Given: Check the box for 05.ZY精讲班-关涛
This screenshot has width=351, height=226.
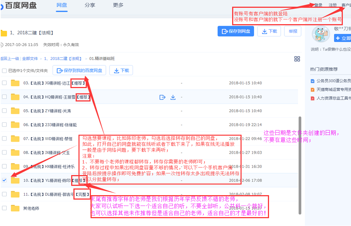Looking at the screenshot, I should tap(4, 111).
